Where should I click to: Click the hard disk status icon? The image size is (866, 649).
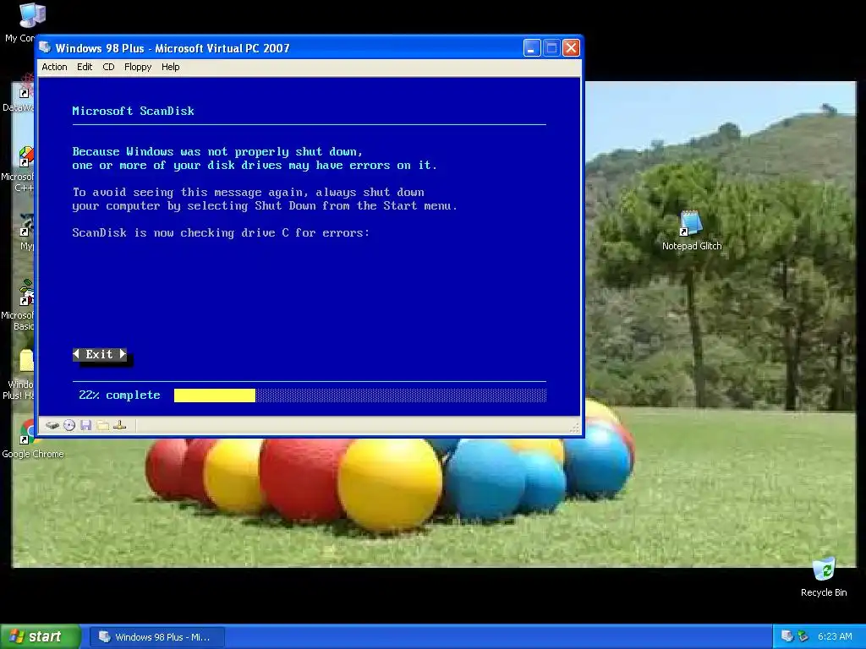pos(52,426)
